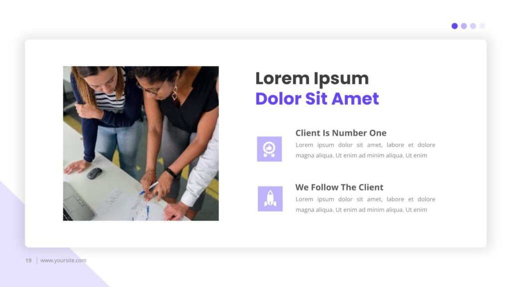Select the third pagination dot

(x=473, y=26)
